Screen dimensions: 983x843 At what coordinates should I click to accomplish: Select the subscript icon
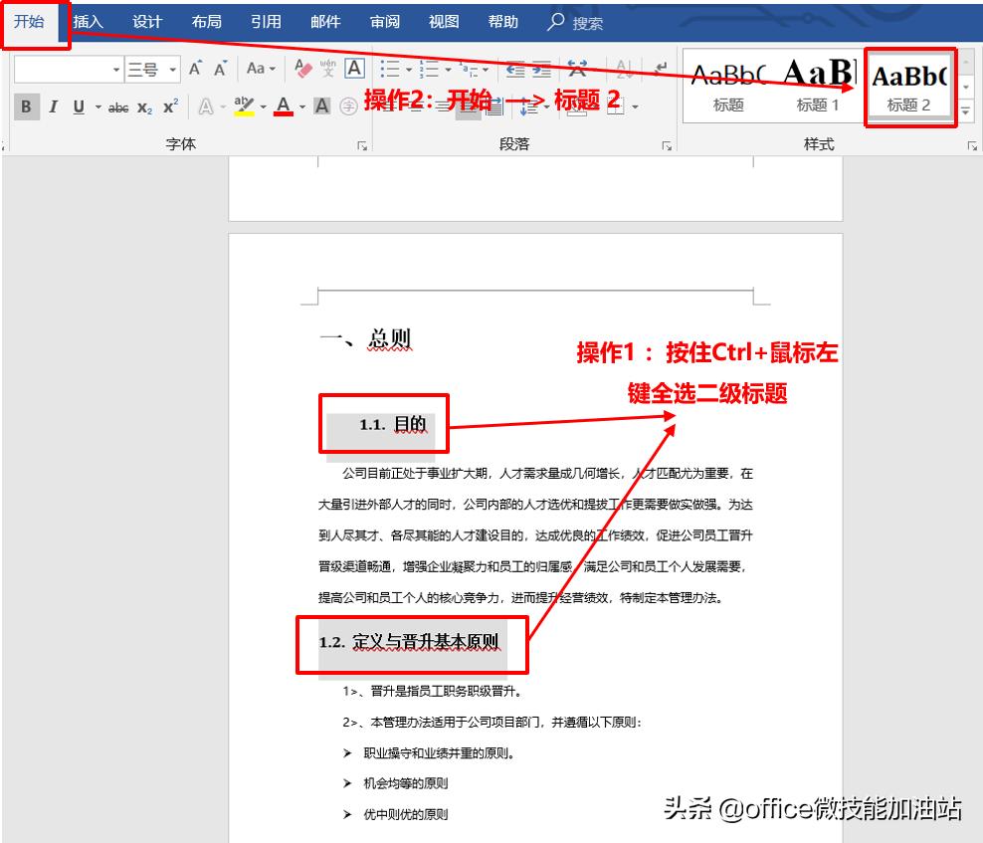click(x=144, y=106)
